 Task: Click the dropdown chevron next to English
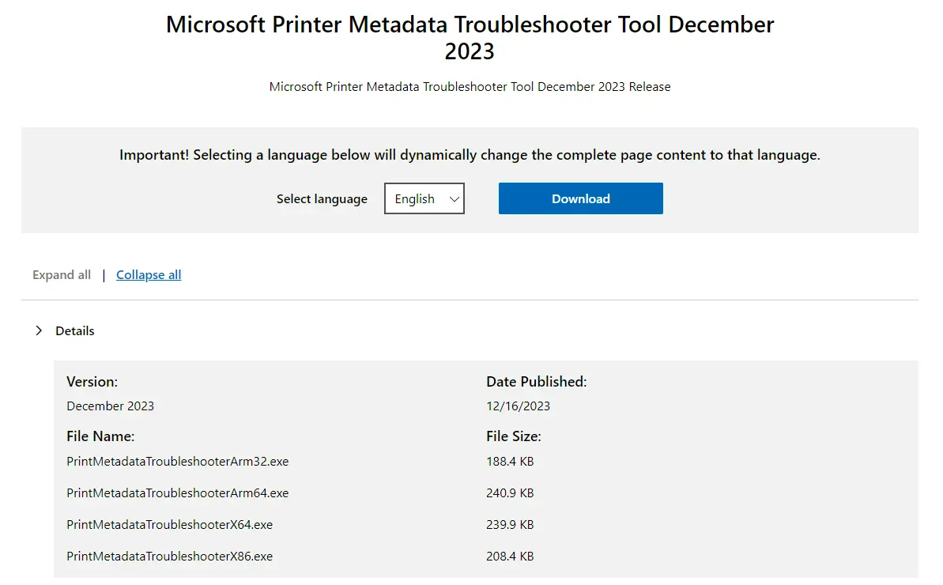(x=454, y=199)
